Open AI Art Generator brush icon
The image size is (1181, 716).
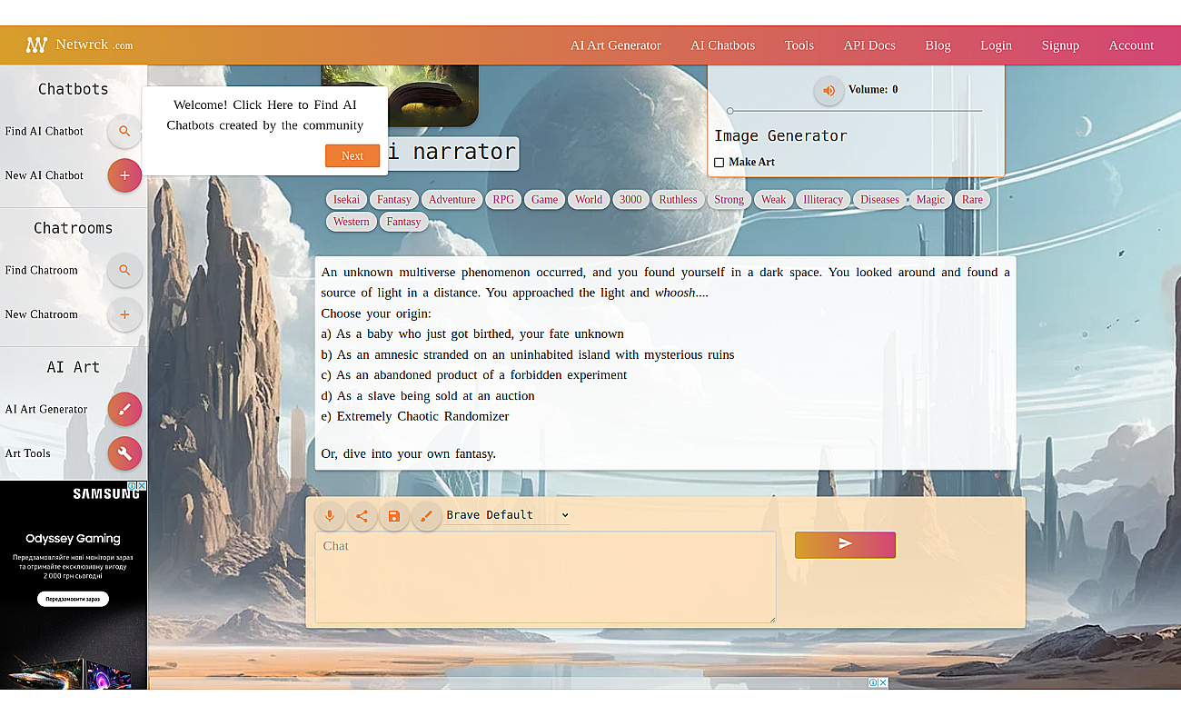pos(124,409)
